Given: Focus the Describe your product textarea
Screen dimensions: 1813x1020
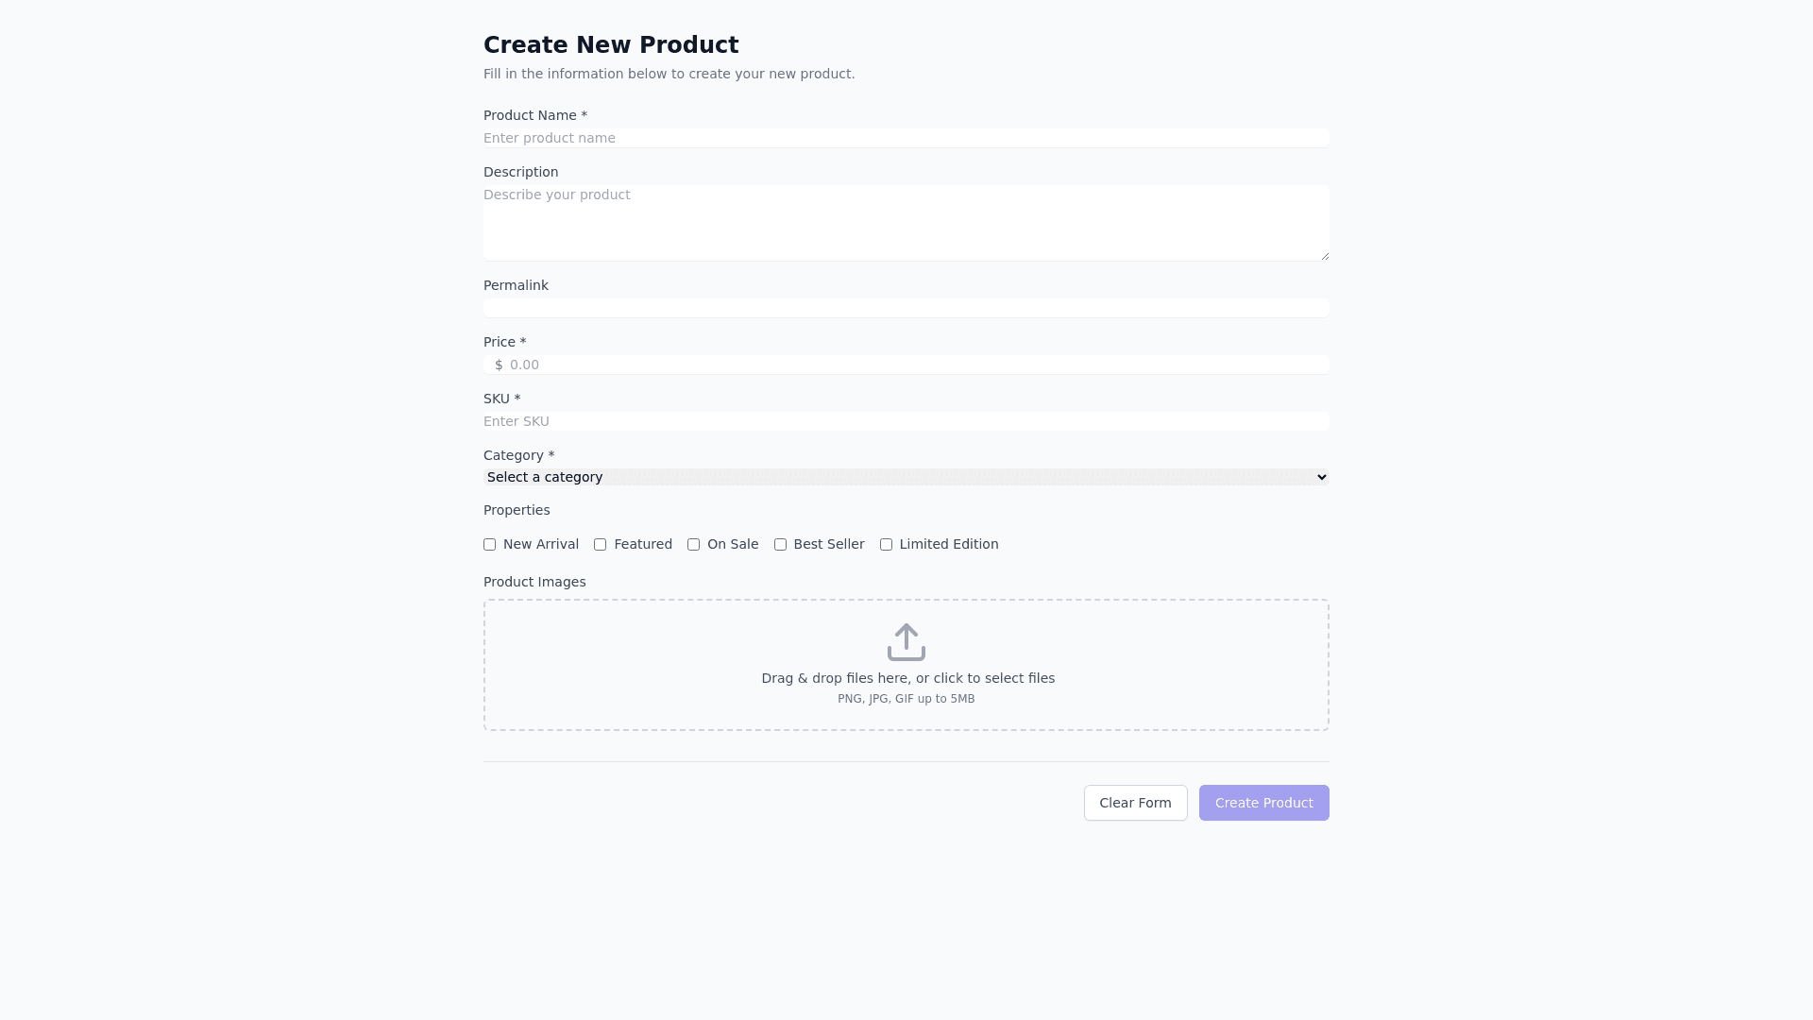Looking at the screenshot, I should pos(906,222).
